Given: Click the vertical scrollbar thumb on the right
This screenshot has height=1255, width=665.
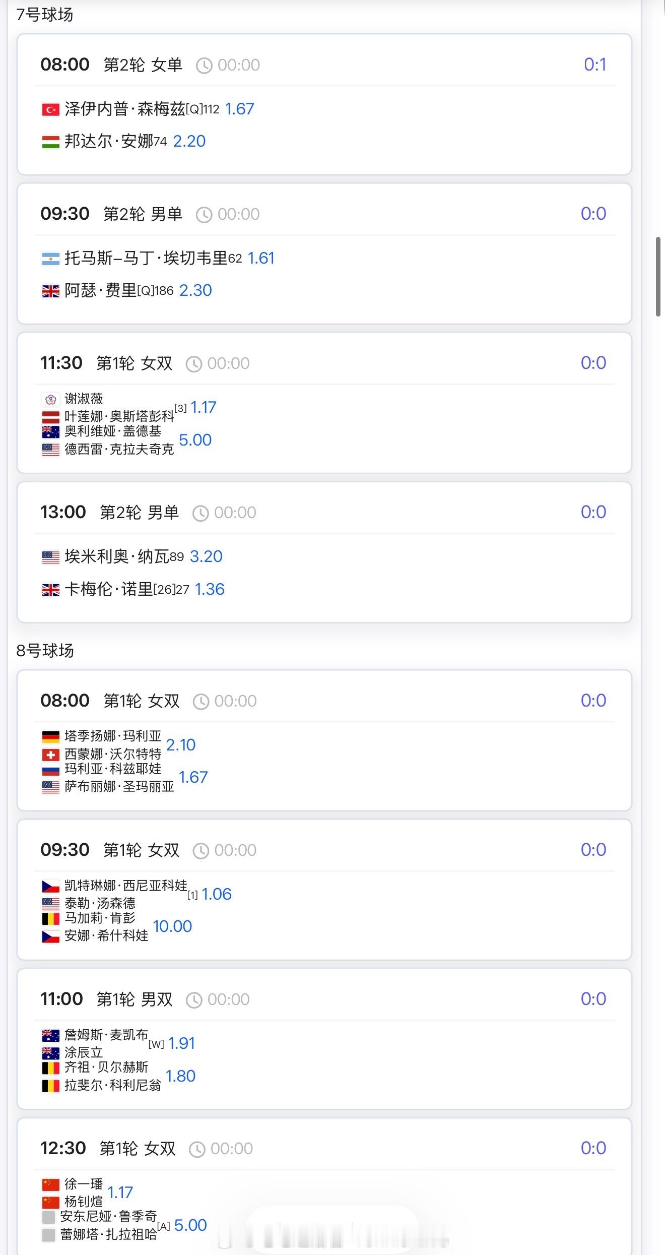Looking at the screenshot, I should (x=658, y=276).
